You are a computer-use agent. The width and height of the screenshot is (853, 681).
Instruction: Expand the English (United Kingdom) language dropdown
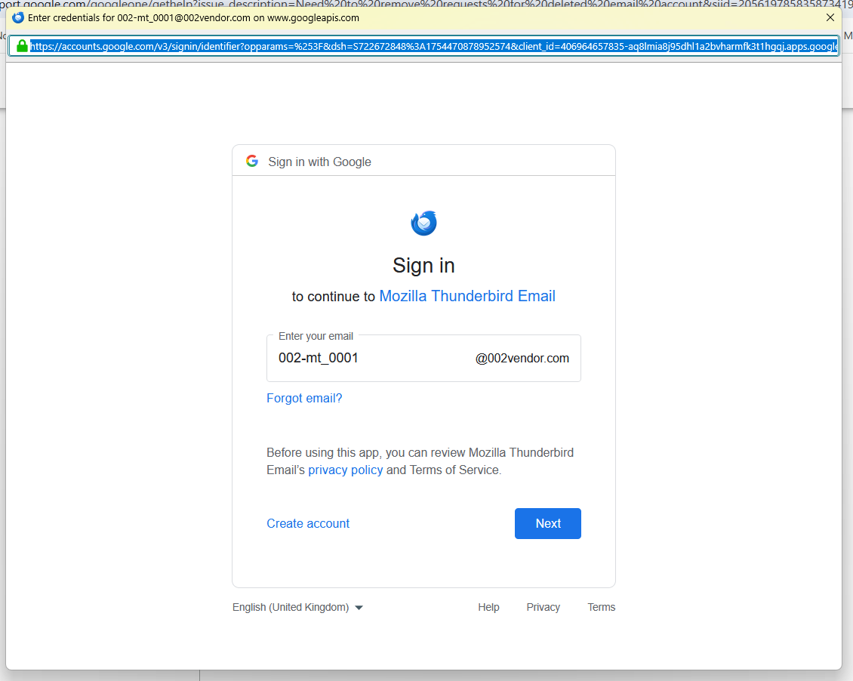[297, 607]
